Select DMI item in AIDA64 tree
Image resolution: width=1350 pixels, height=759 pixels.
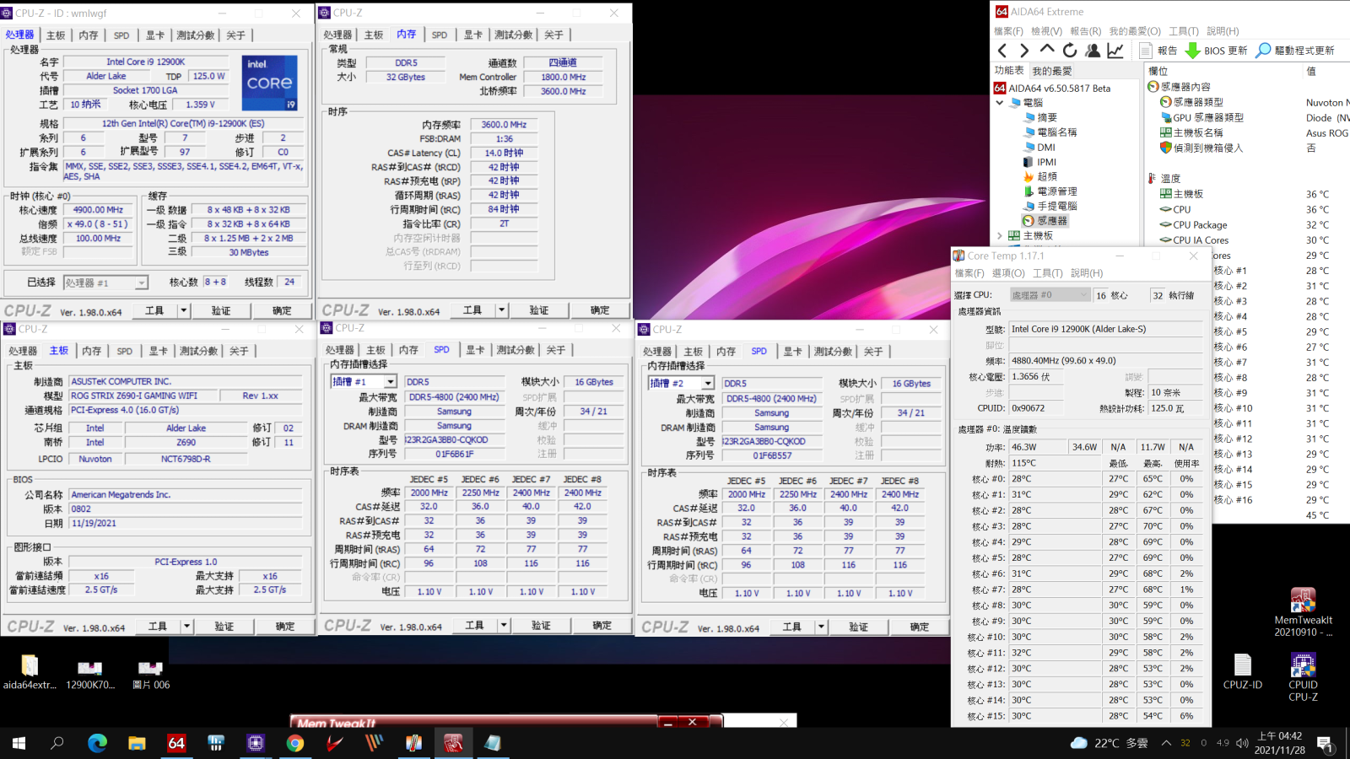[x=1039, y=147]
